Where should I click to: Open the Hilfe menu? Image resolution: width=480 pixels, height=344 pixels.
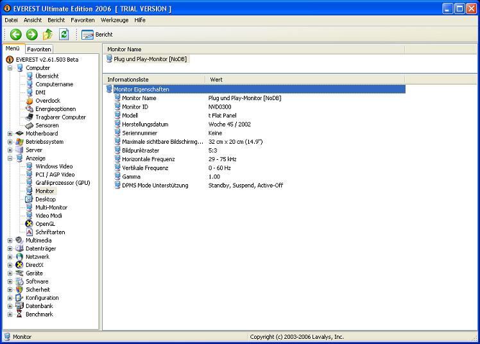coord(140,20)
